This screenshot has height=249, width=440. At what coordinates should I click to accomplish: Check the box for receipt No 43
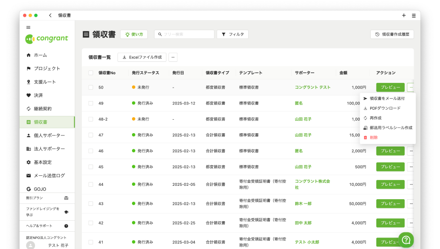tap(91, 204)
